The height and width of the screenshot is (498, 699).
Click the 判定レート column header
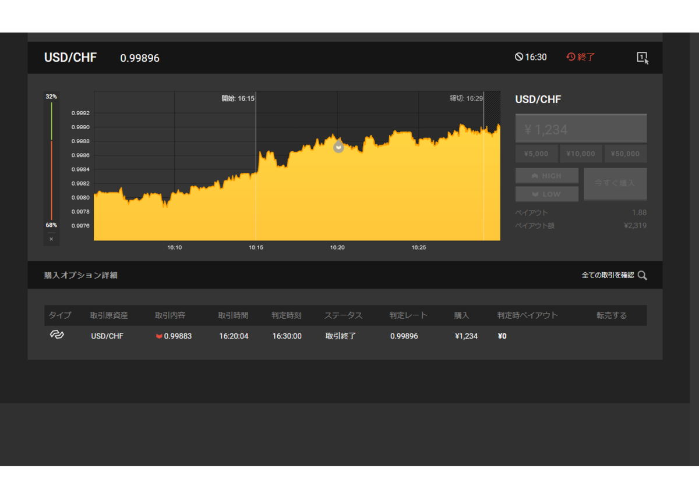click(409, 315)
